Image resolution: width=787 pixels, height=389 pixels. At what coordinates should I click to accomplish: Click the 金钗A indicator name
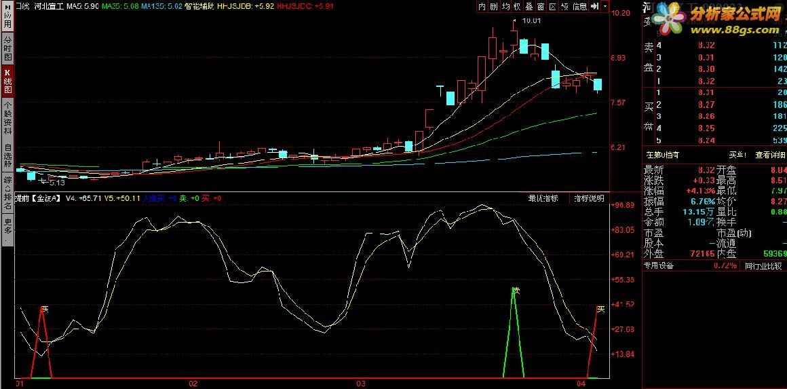(46, 198)
